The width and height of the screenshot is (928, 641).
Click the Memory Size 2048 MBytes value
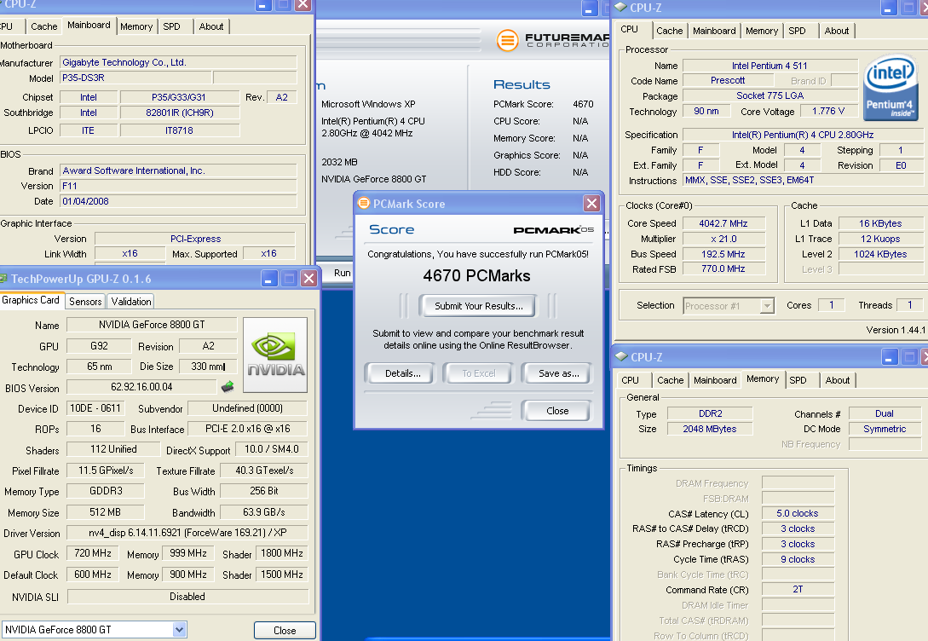710,429
